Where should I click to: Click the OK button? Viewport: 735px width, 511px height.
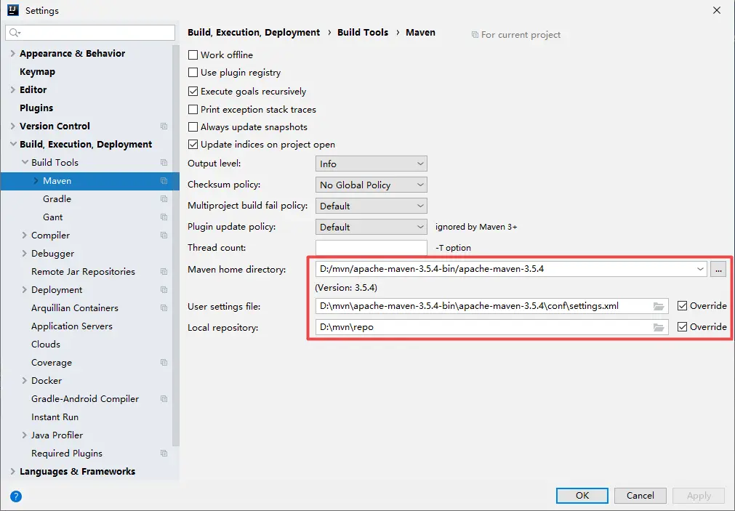click(582, 496)
